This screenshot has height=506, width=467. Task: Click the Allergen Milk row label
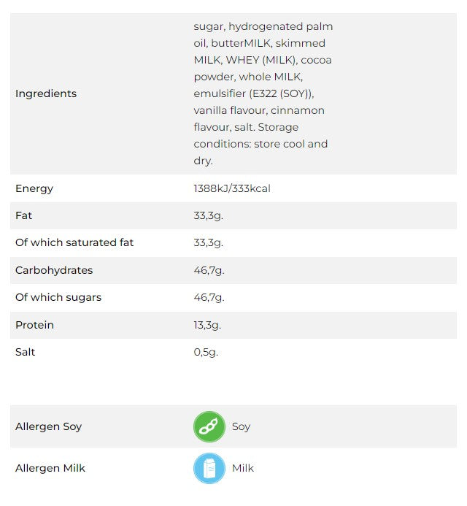click(x=50, y=468)
